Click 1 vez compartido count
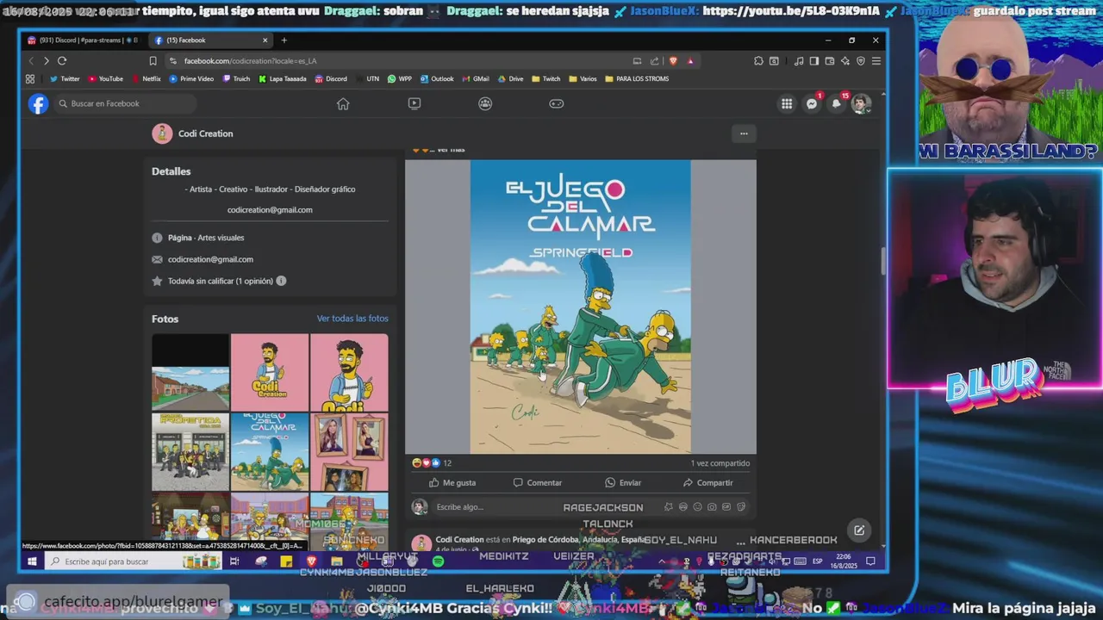This screenshot has height=620, width=1103. pyautogui.click(x=720, y=463)
